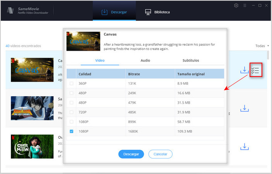Maximize the SameMovie window
The image size is (272, 174).
[260, 5]
